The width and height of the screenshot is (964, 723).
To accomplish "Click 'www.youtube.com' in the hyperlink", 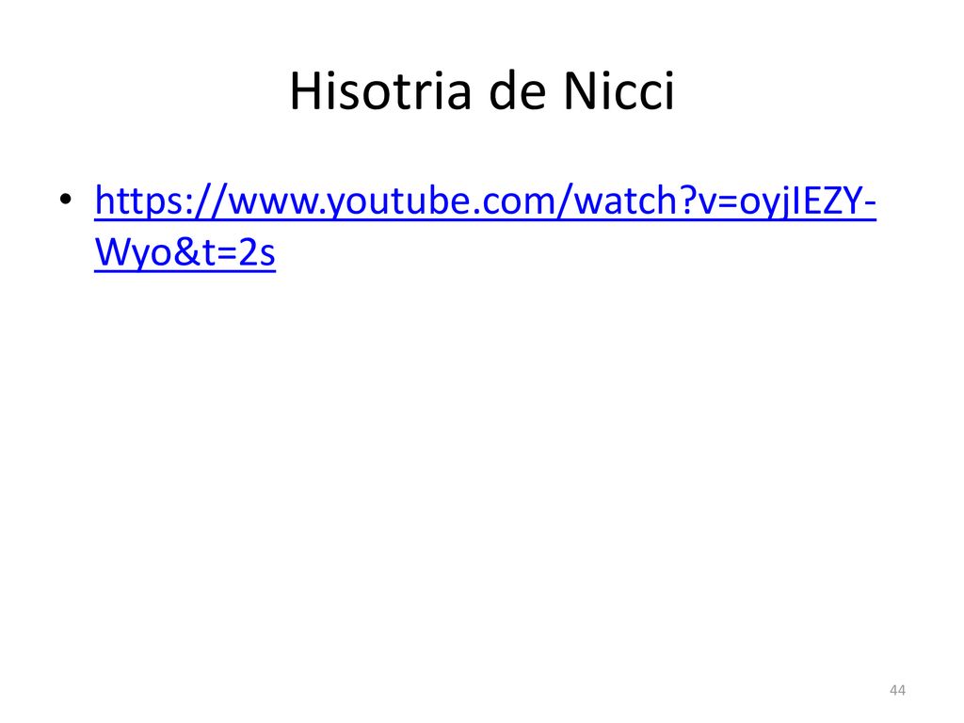I will [392, 201].
